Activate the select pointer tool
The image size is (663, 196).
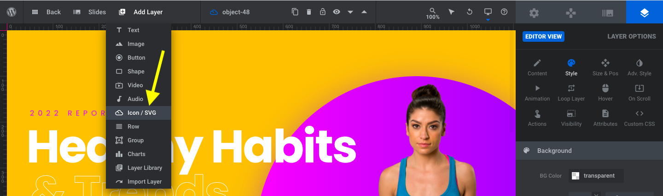click(x=451, y=12)
